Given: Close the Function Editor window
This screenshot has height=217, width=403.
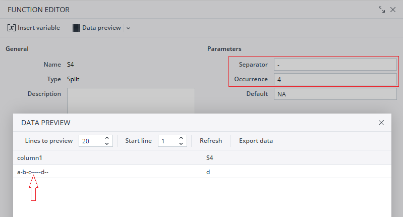Looking at the screenshot, I should tap(393, 10).
